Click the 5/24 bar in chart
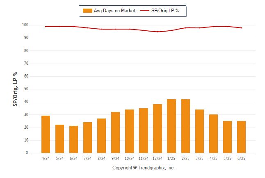This screenshot has width=265, height=178. tap(59, 139)
